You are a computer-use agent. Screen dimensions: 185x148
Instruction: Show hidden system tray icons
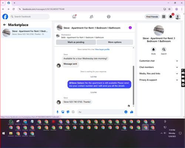(161, 133)
